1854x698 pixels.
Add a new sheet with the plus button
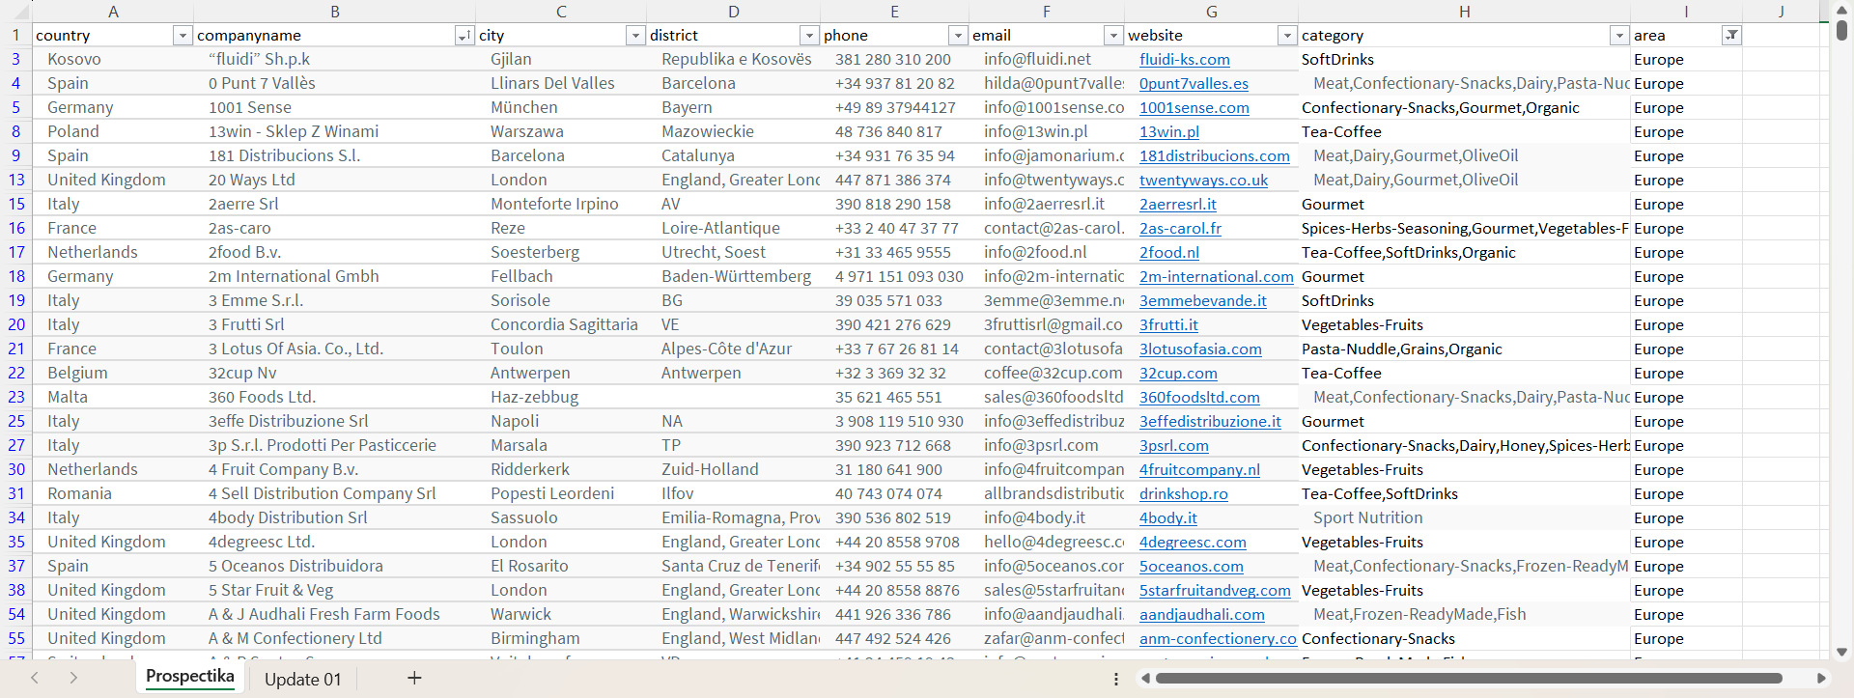(414, 678)
